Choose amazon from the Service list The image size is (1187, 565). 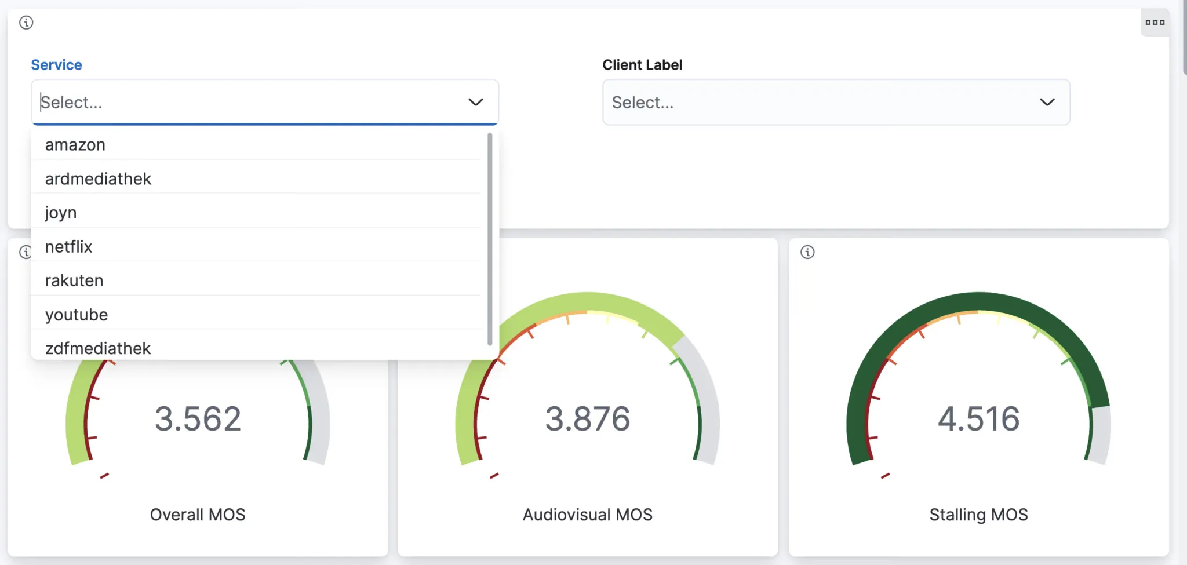(256, 145)
